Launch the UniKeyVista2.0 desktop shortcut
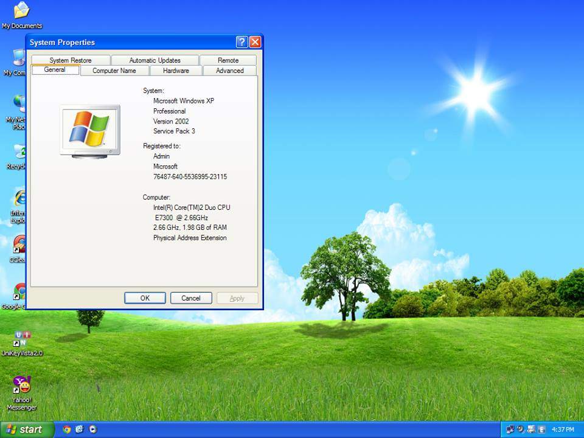The image size is (584, 438). 21,339
